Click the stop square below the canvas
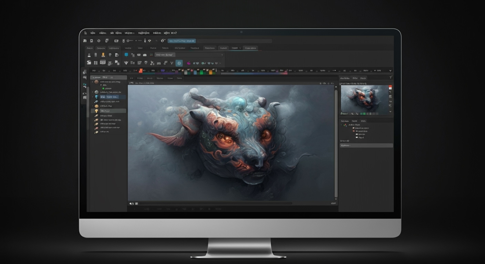 click(x=136, y=203)
